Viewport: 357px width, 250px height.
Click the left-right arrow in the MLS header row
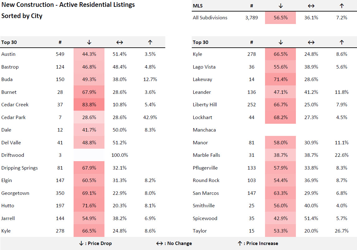tap(311, 6)
